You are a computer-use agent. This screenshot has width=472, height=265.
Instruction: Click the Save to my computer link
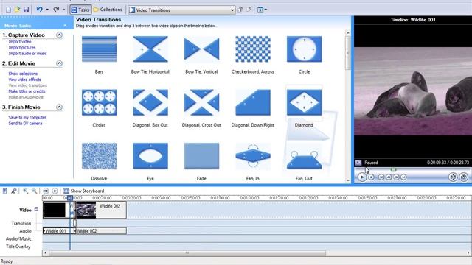click(27, 118)
